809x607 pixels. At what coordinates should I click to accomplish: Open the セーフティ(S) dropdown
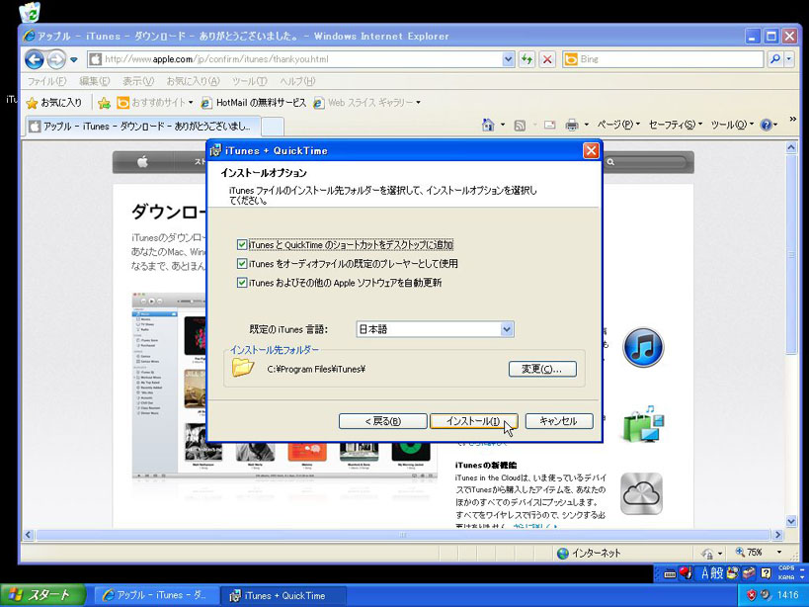[x=675, y=125]
